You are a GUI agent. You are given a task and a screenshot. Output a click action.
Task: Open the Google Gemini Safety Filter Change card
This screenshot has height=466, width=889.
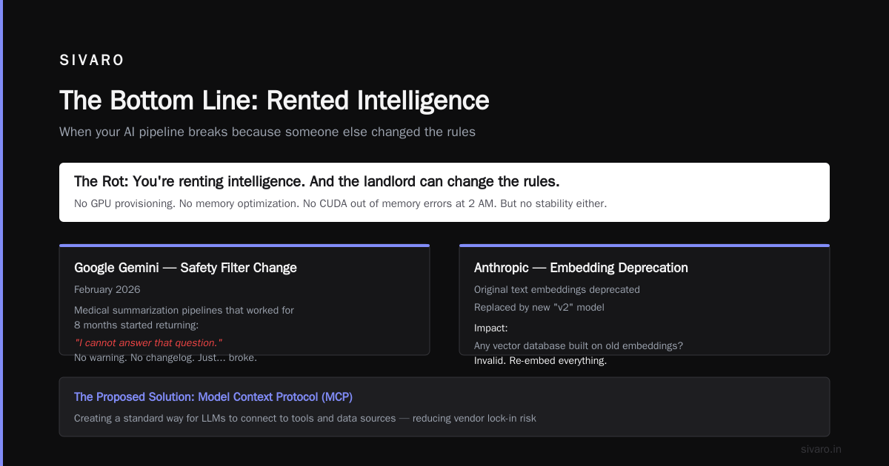244,300
